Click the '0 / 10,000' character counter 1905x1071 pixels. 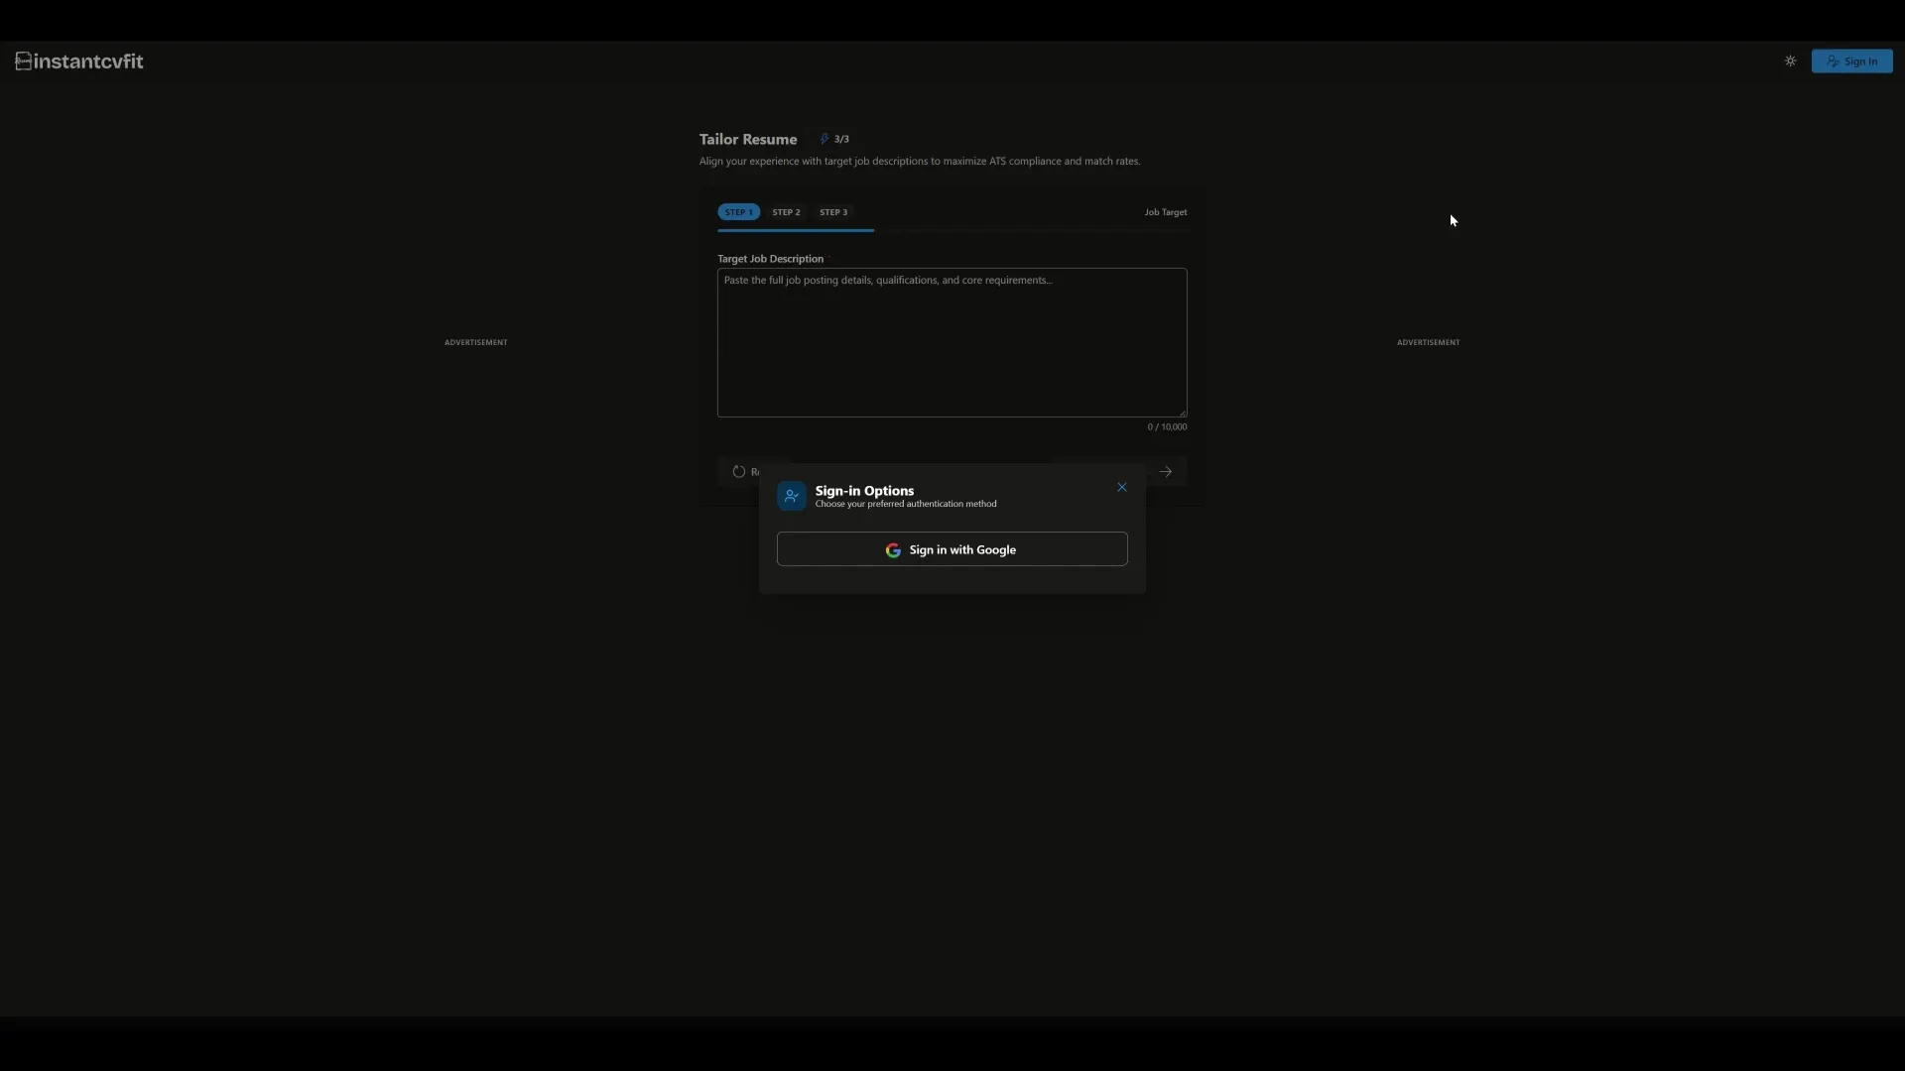coord(1167,427)
